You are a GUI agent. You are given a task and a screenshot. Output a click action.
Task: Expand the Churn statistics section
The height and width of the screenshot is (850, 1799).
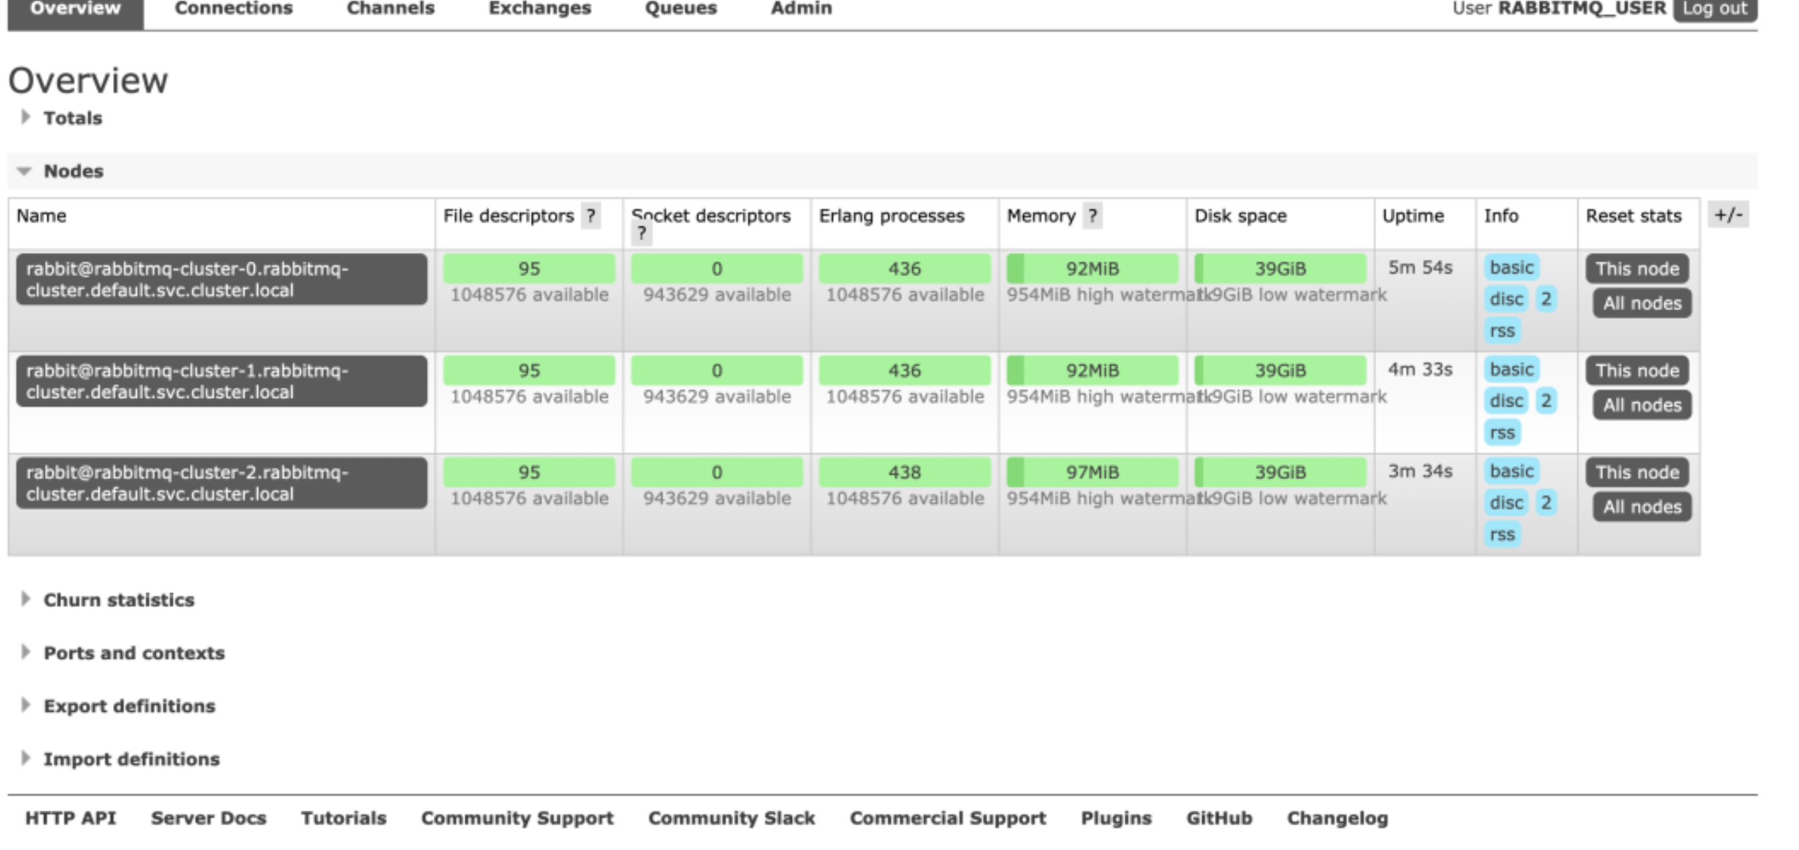[x=119, y=600]
